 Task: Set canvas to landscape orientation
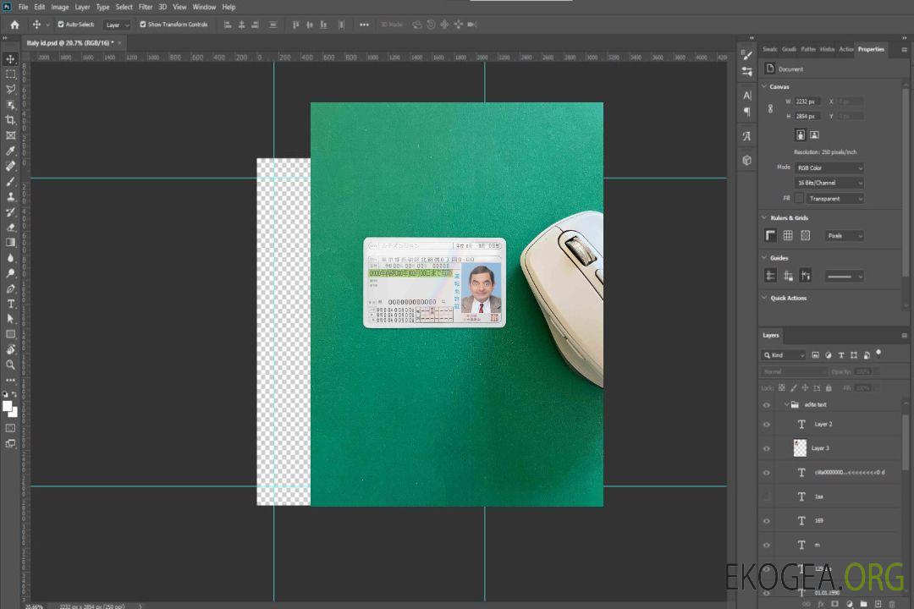pos(814,135)
